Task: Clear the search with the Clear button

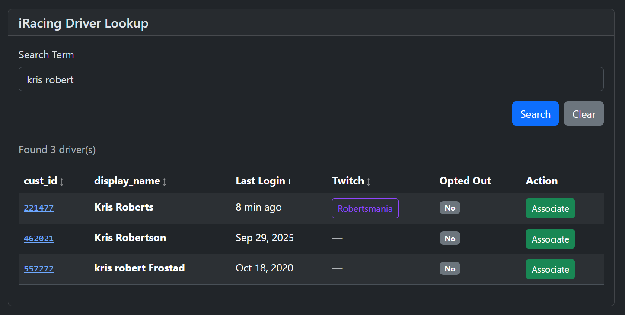Action: [x=584, y=113]
